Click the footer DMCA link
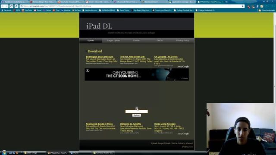Viewport: 276px width, 155px height. point(174,143)
